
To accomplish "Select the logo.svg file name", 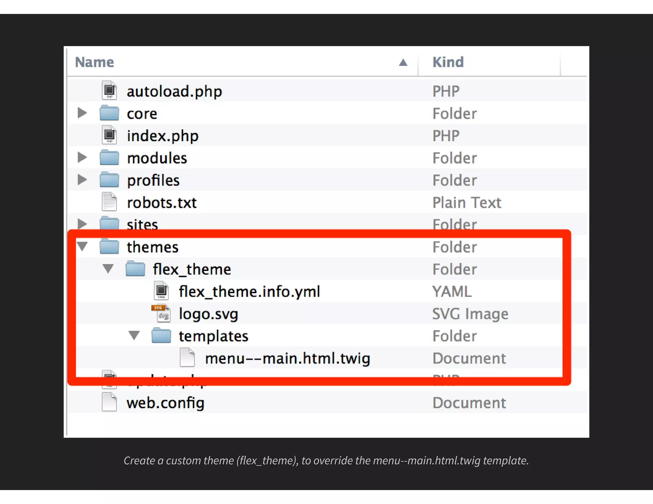I will (208, 314).
